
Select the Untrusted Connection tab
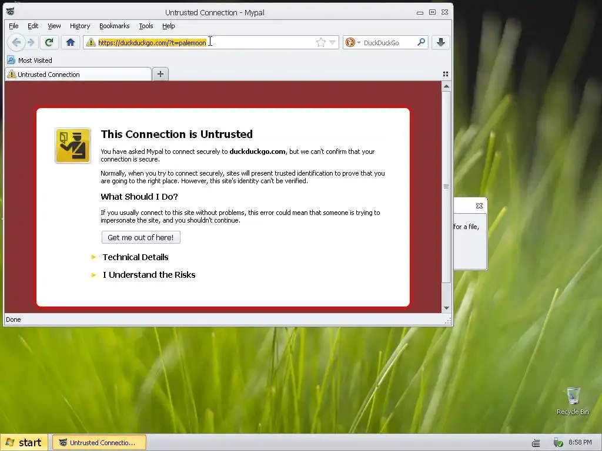tap(78, 75)
